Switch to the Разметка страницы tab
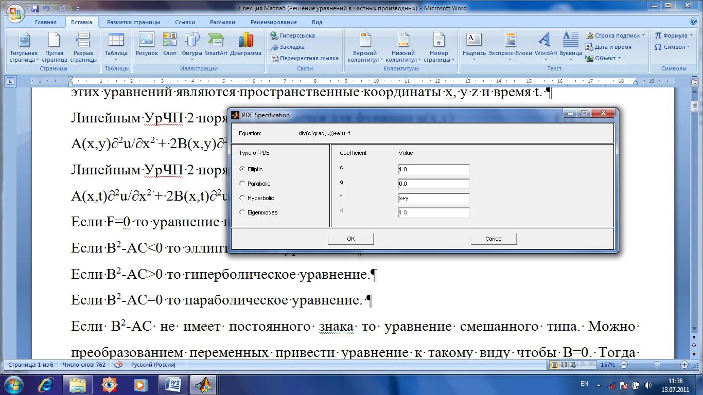Screen dimensions: 703x395 (133, 22)
